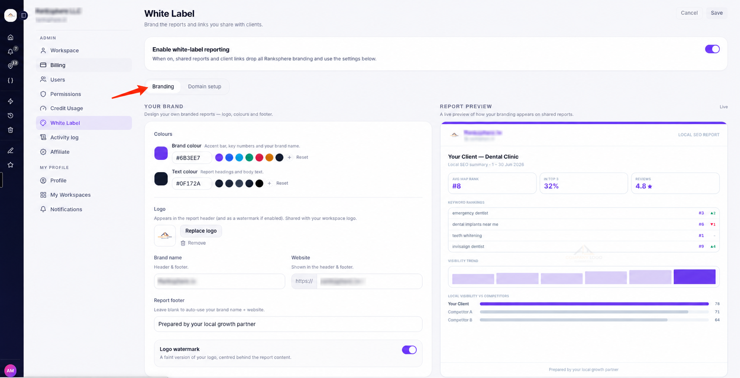Click the Report footer text field
This screenshot has height=378, width=740.
[288, 324]
